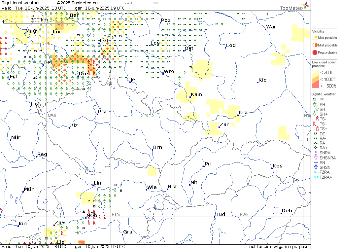Click the TS- thunderstorm legend symbol
Screen dimensions: 341x249
(318, 119)
